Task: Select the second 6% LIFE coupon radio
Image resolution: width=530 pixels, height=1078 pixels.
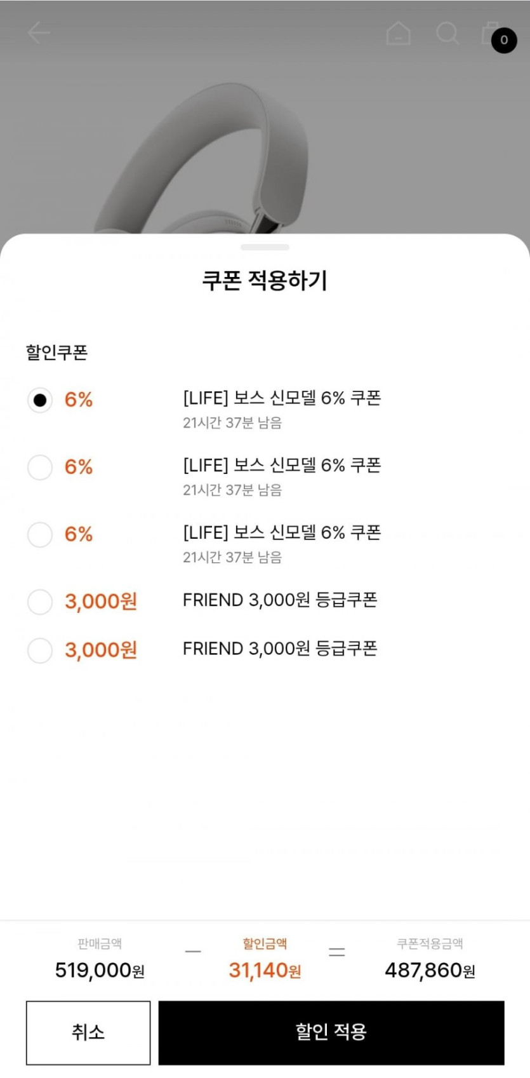Action: pos(40,468)
